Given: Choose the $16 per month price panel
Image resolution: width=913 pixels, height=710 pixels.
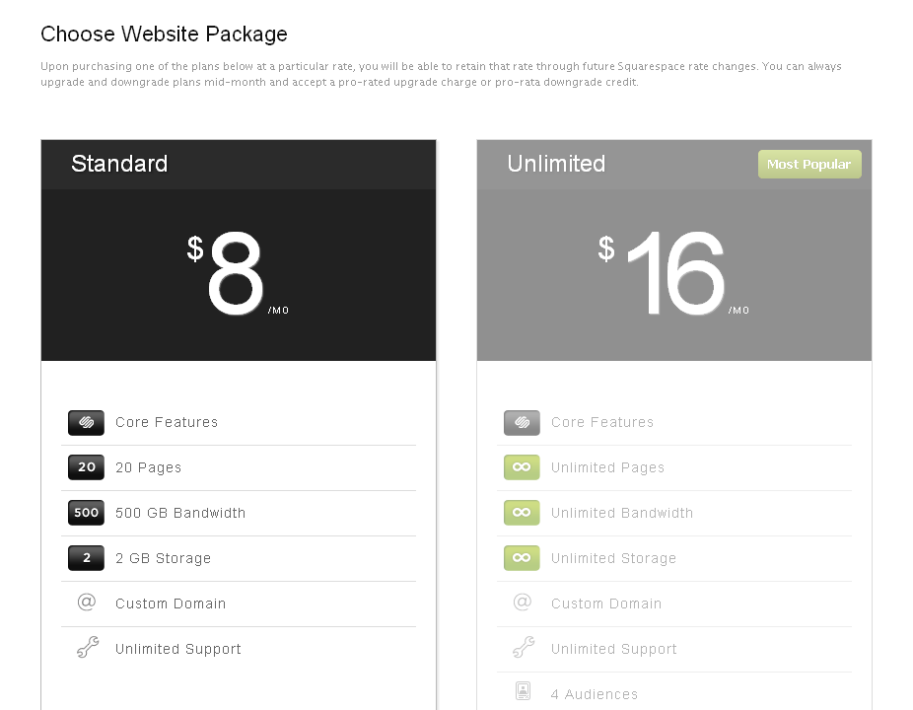Looking at the screenshot, I should pos(673,274).
